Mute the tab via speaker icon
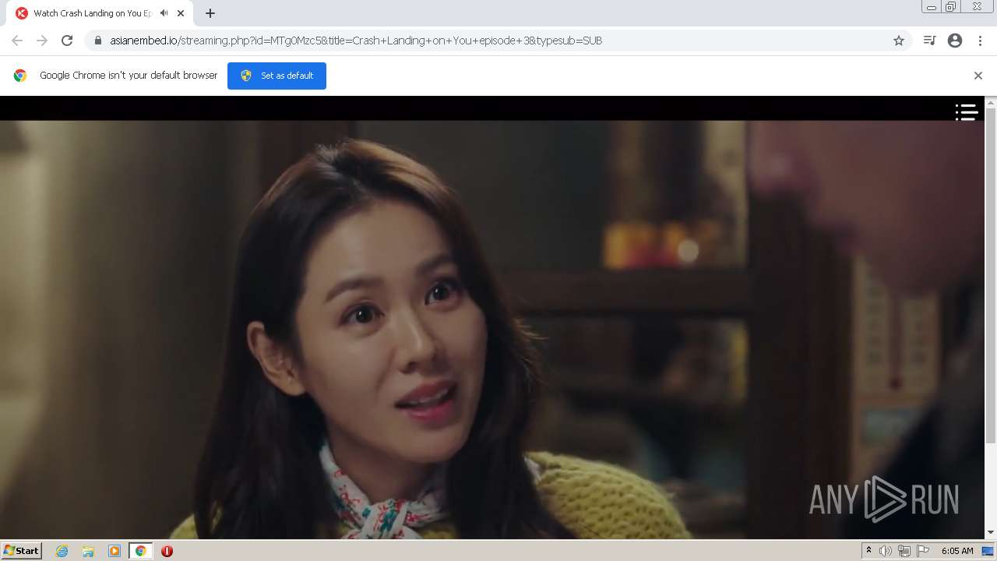The image size is (997, 561). tap(164, 13)
